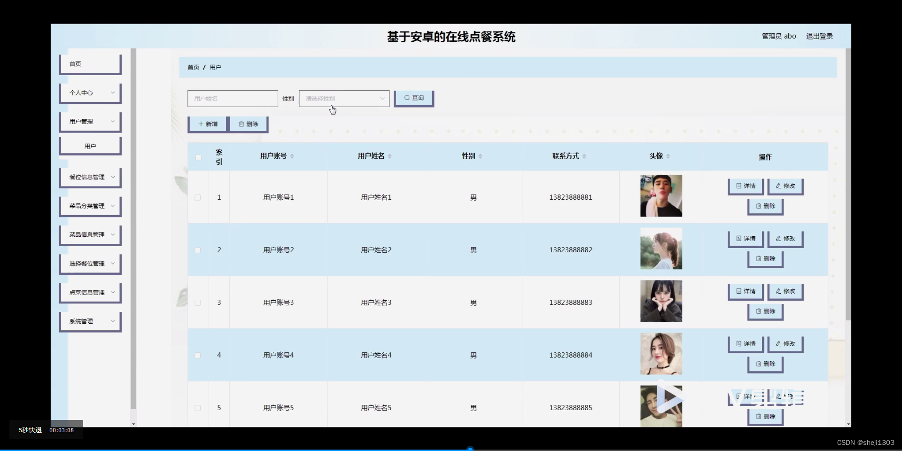902x451 pixels.
Task: Check the checkbox for 用户账号4 row
Action: click(x=198, y=355)
